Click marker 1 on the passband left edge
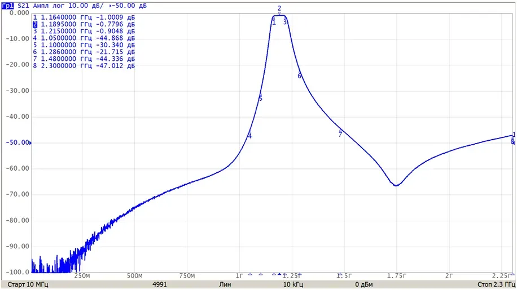The width and height of the screenshot is (517, 290). pos(274,21)
